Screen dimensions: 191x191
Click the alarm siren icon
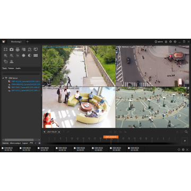point(12,62)
